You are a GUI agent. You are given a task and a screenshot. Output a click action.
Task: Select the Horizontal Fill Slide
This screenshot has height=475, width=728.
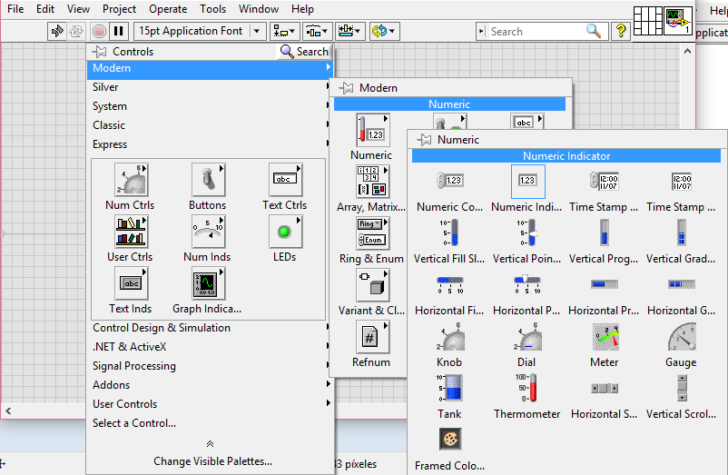pyautogui.click(x=450, y=284)
